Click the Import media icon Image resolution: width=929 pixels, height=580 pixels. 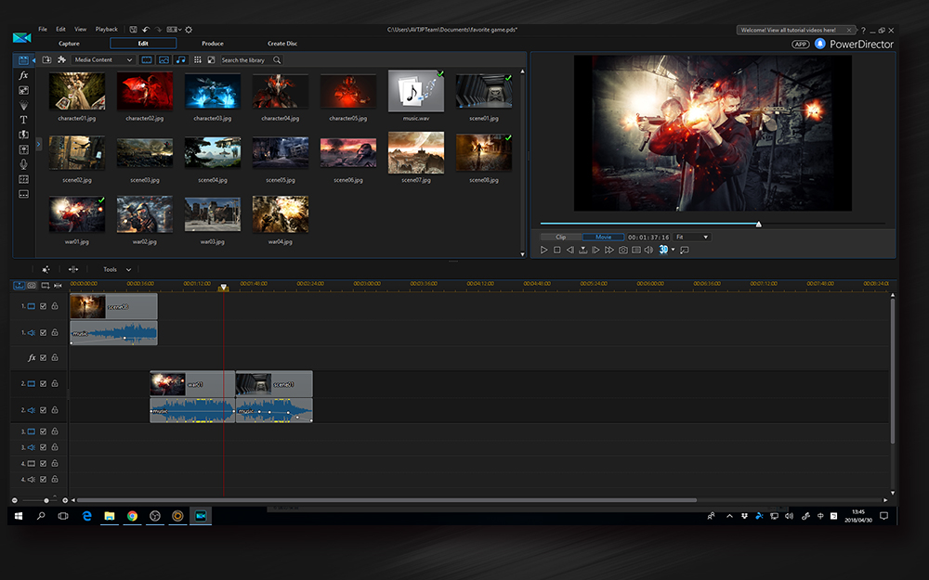[x=46, y=59]
